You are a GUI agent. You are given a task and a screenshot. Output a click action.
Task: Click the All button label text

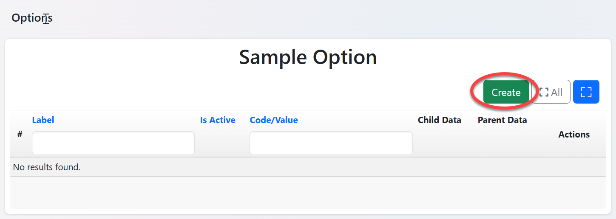pyautogui.click(x=556, y=92)
